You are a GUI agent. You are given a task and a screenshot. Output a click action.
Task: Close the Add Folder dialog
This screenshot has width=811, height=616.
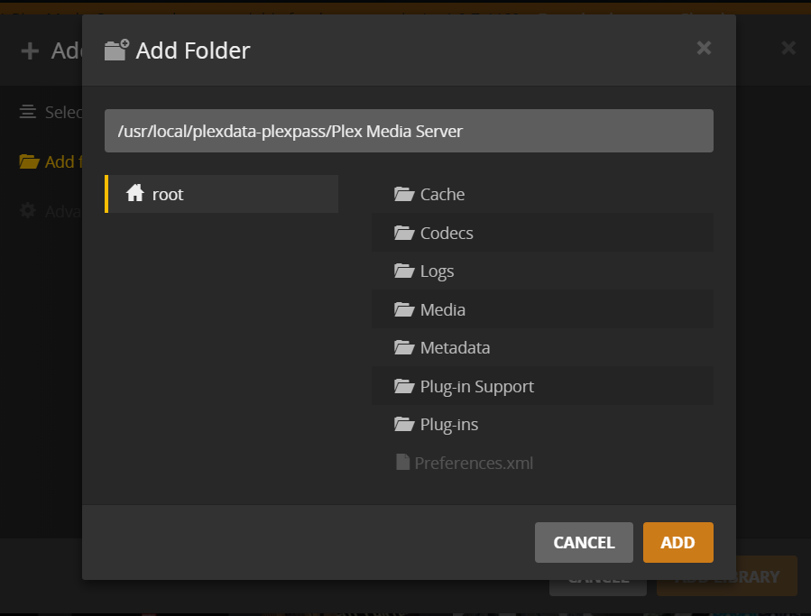coord(704,49)
